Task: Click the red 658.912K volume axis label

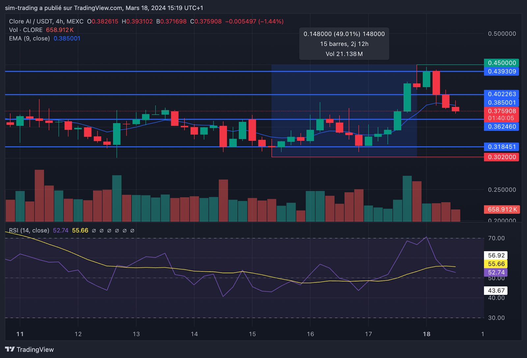Action: [x=502, y=210]
